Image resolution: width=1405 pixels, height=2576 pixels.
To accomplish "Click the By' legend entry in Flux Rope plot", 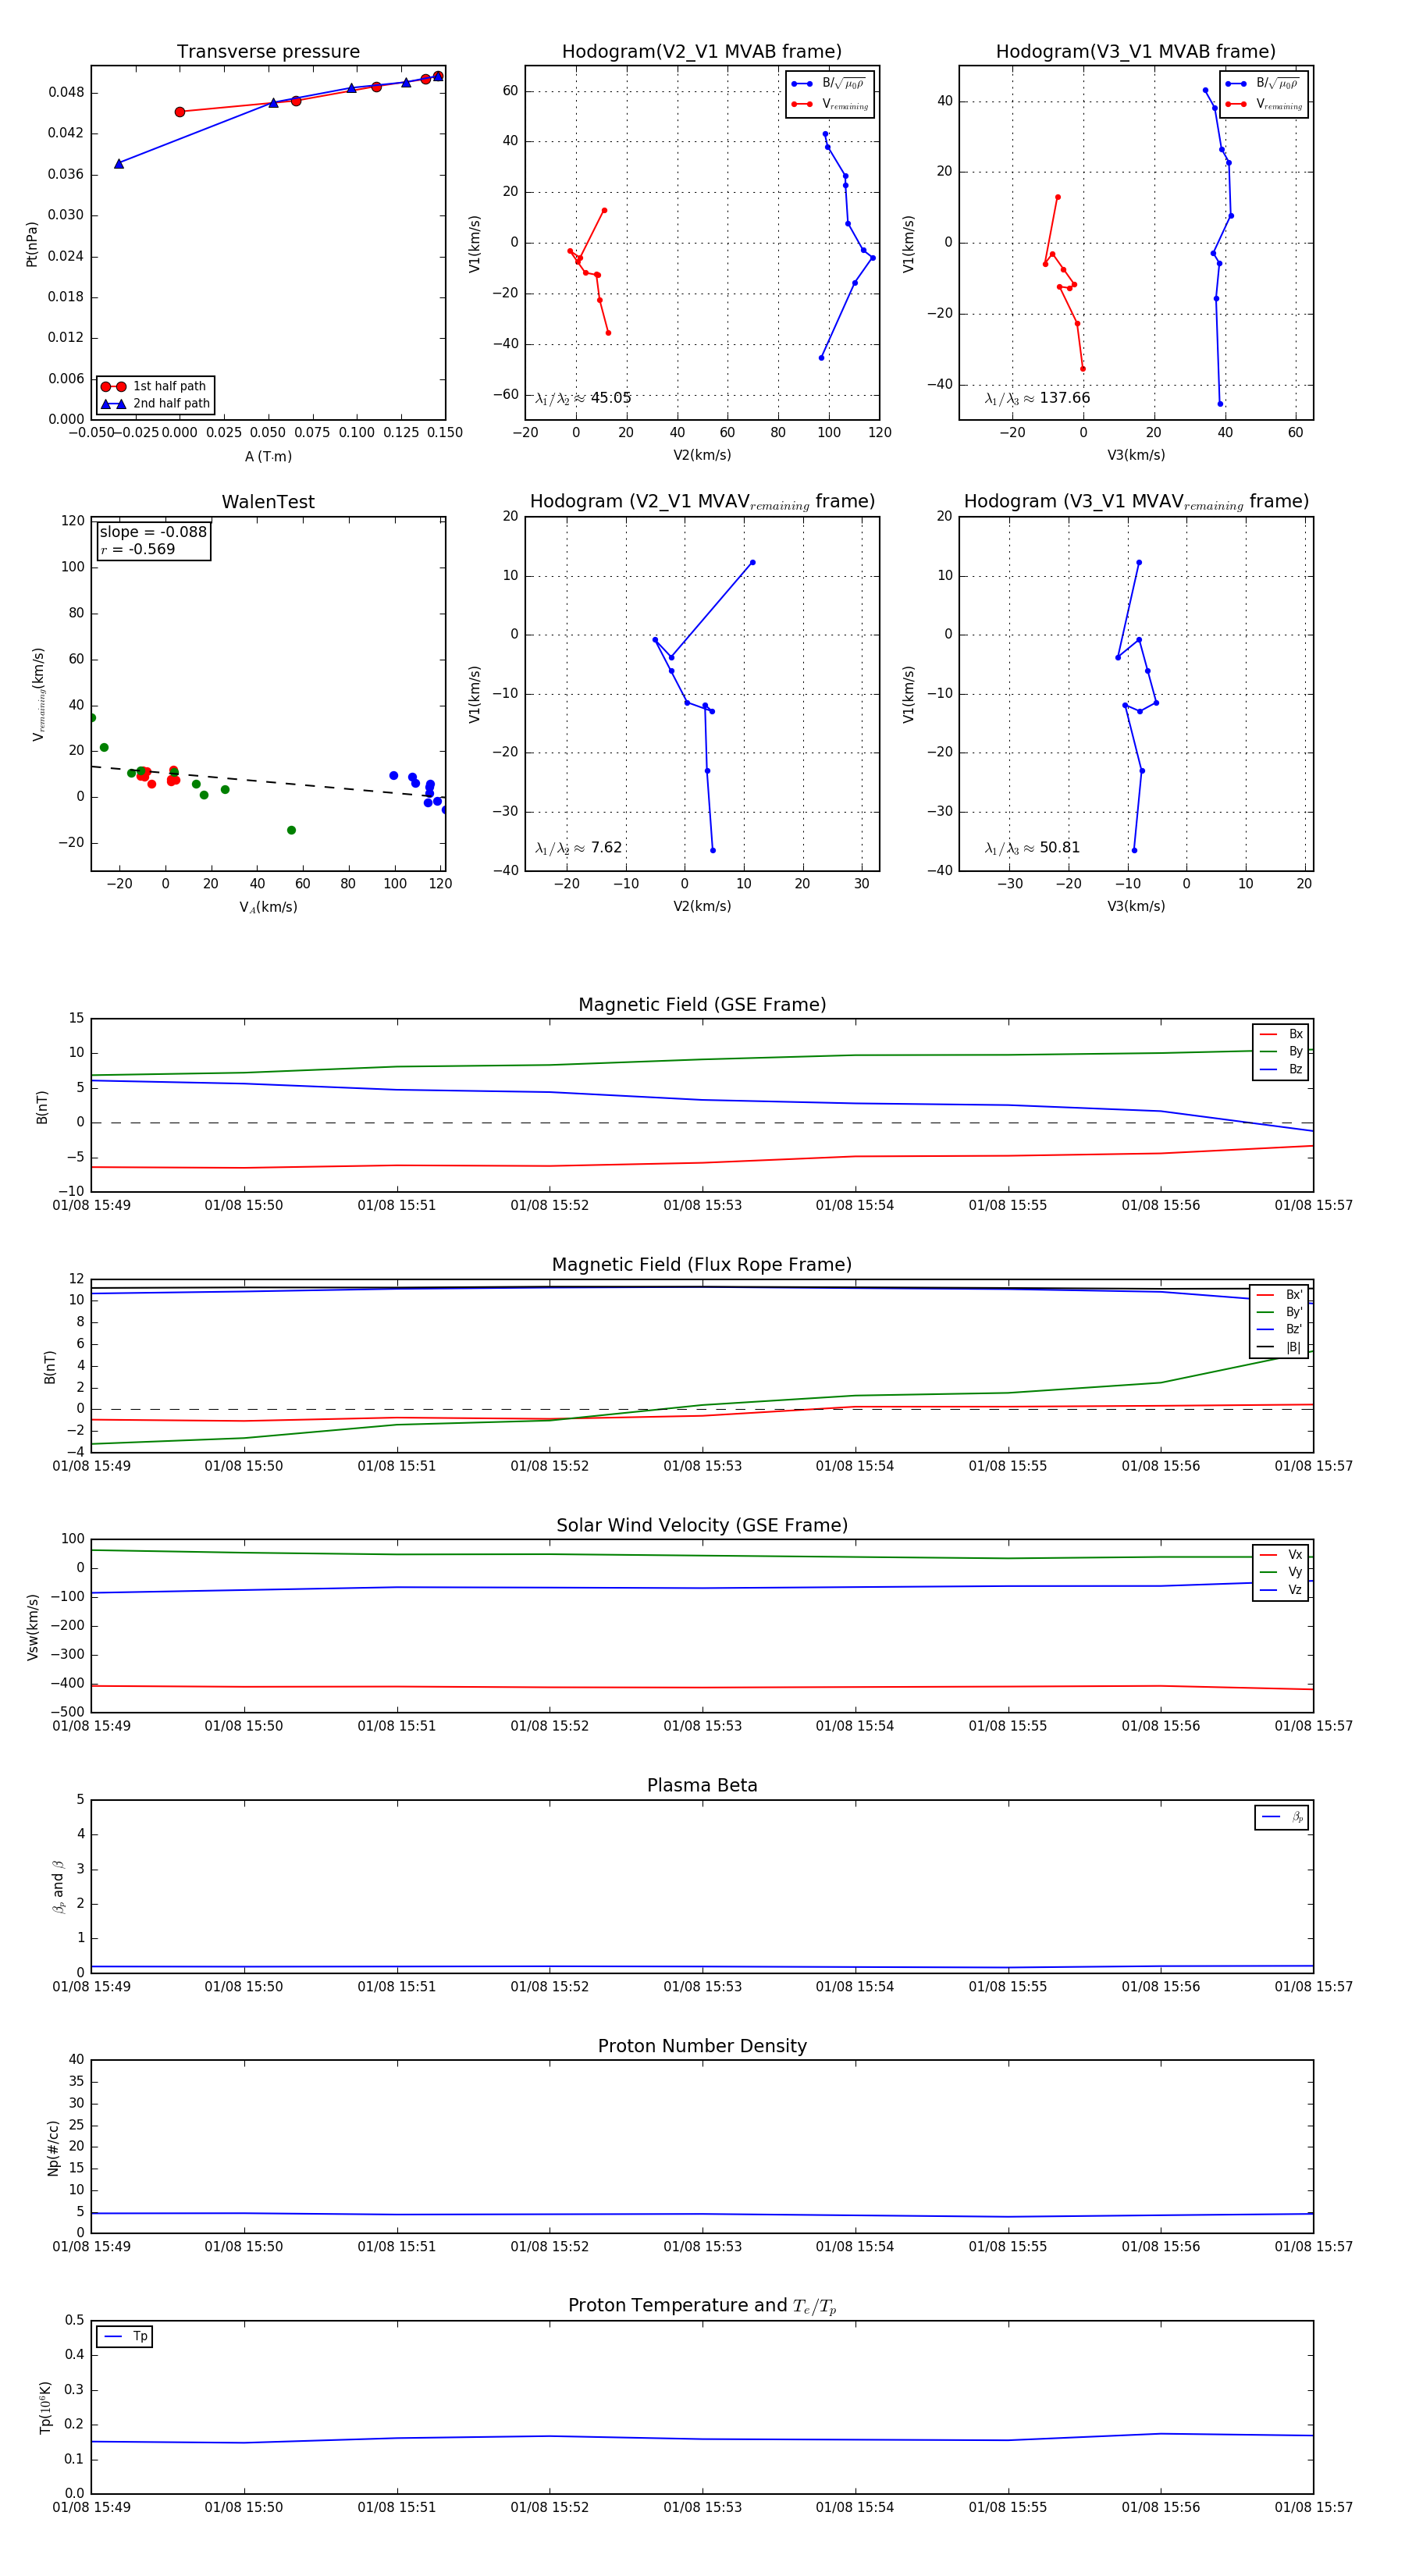I will [1280, 1312].
